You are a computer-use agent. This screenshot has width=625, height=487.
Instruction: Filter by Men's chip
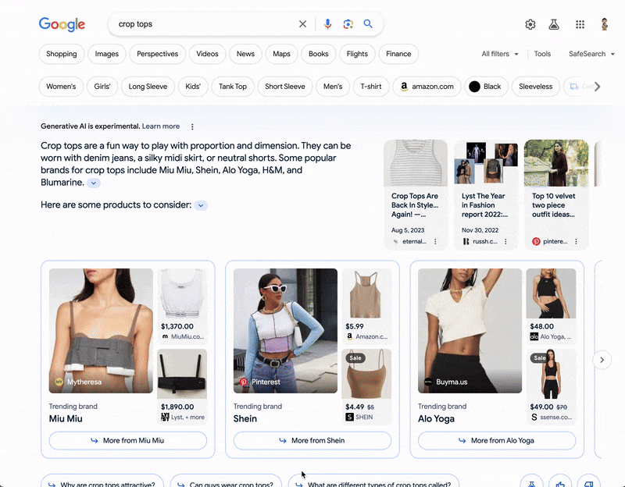(333, 87)
